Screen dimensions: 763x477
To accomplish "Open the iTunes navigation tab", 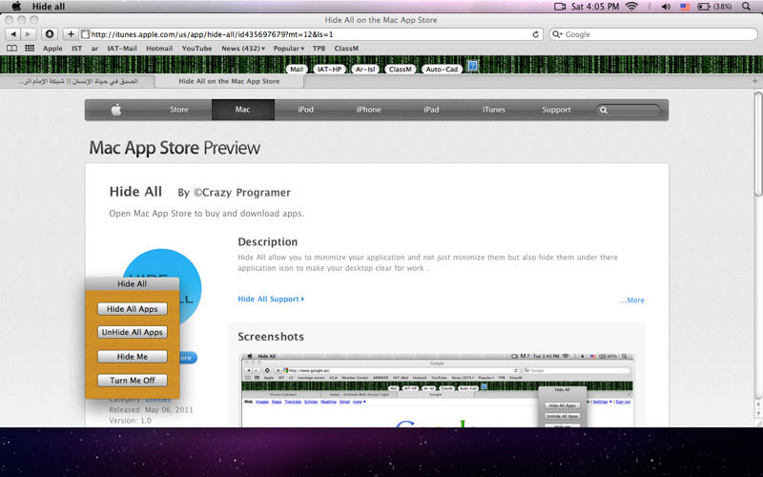I will click(x=494, y=110).
